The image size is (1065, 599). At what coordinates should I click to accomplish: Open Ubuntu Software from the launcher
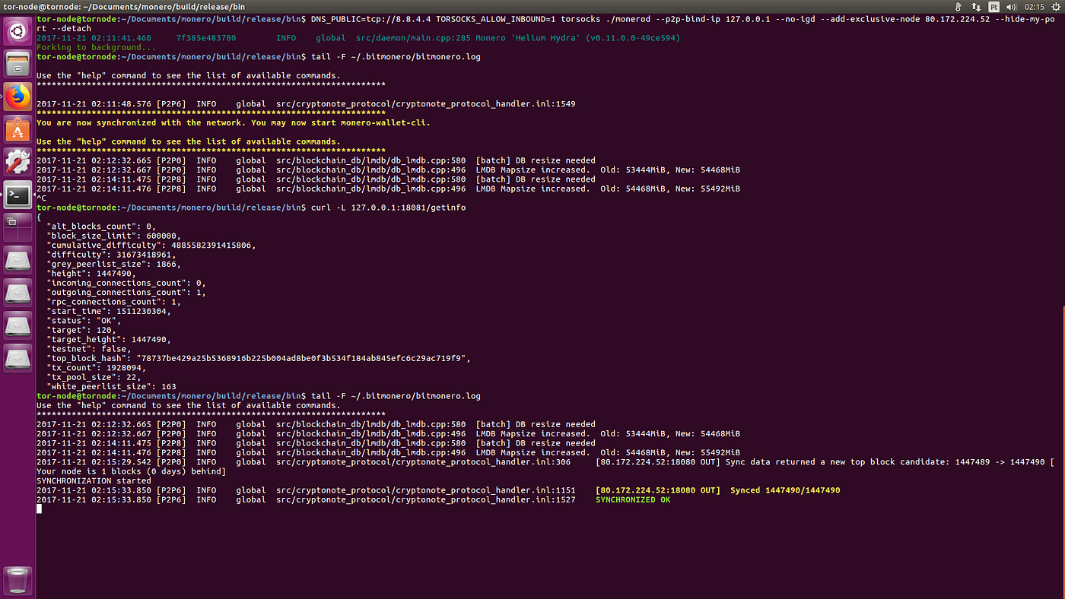[17, 129]
